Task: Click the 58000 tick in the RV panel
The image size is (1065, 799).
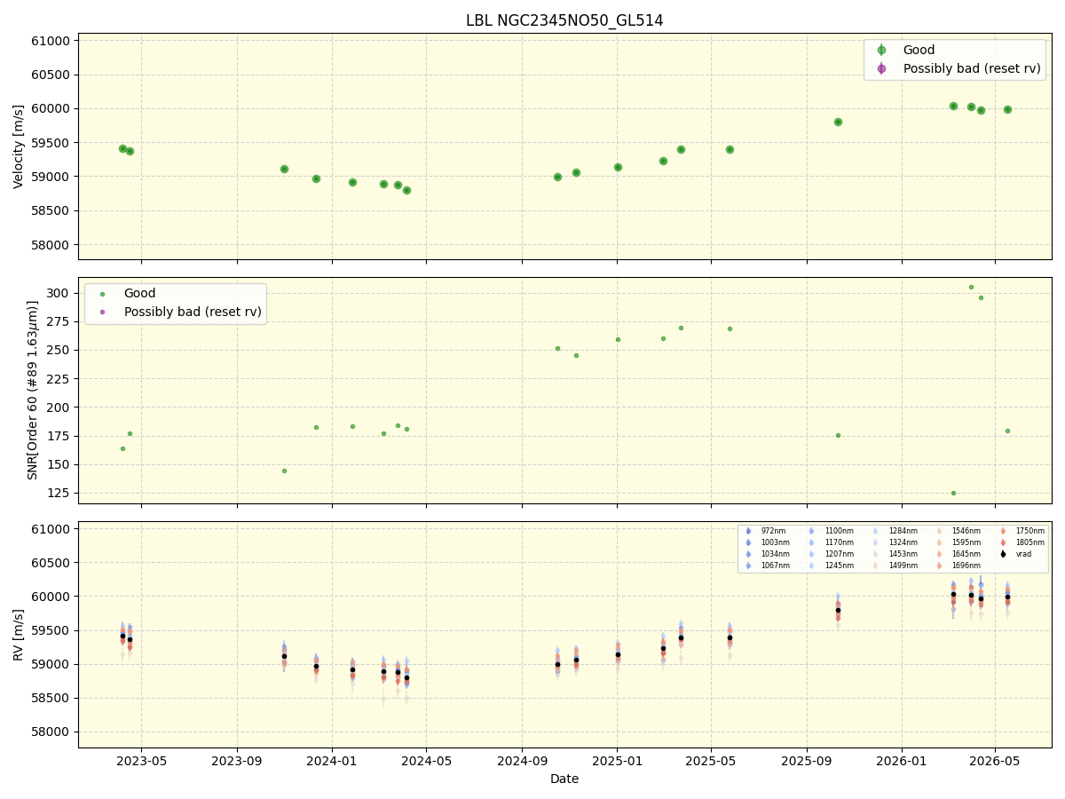Action: 51,732
